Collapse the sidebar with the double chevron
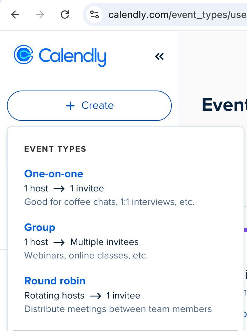This screenshot has width=247, height=331. [x=159, y=56]
